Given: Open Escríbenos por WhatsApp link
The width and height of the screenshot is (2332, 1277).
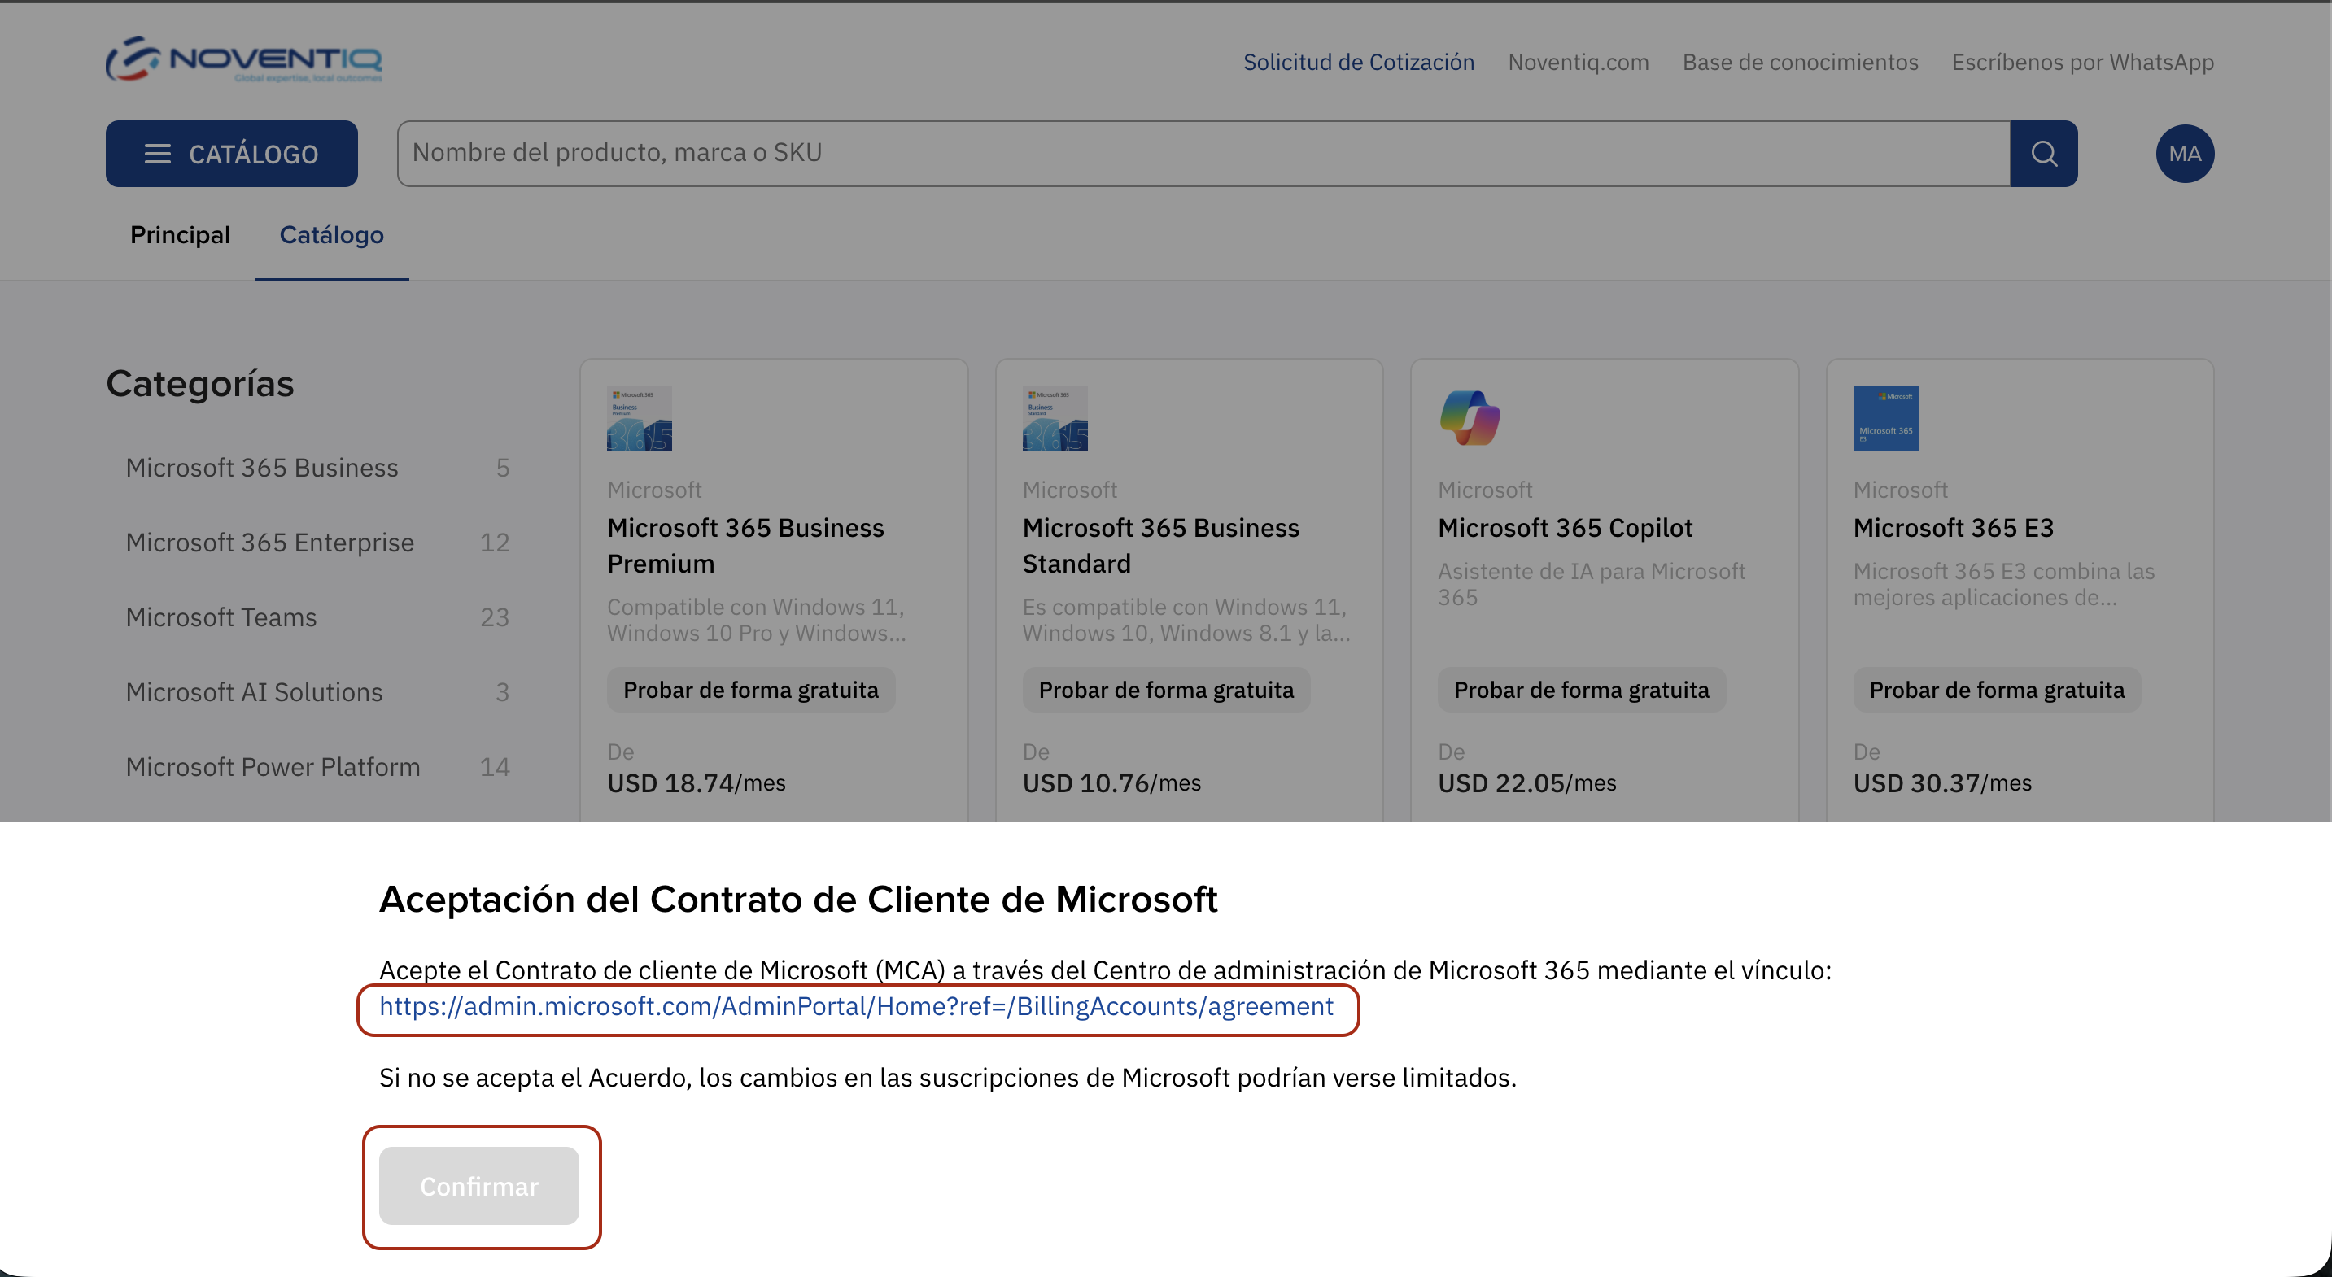Looking at the screenshot, I should pos(2083,63).
